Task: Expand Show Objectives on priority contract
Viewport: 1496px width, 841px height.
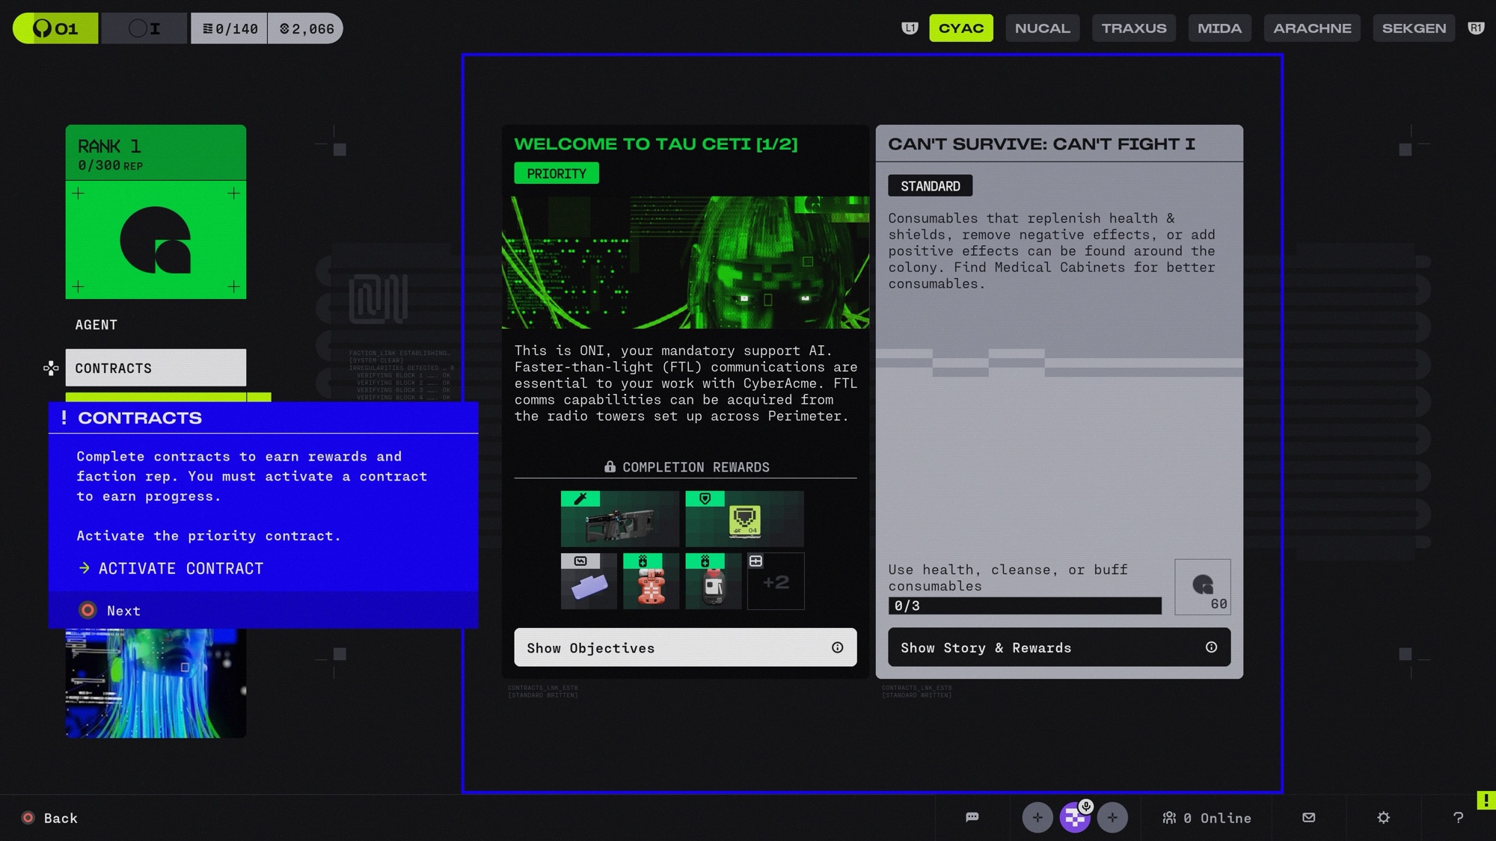Action: (684, 647)
